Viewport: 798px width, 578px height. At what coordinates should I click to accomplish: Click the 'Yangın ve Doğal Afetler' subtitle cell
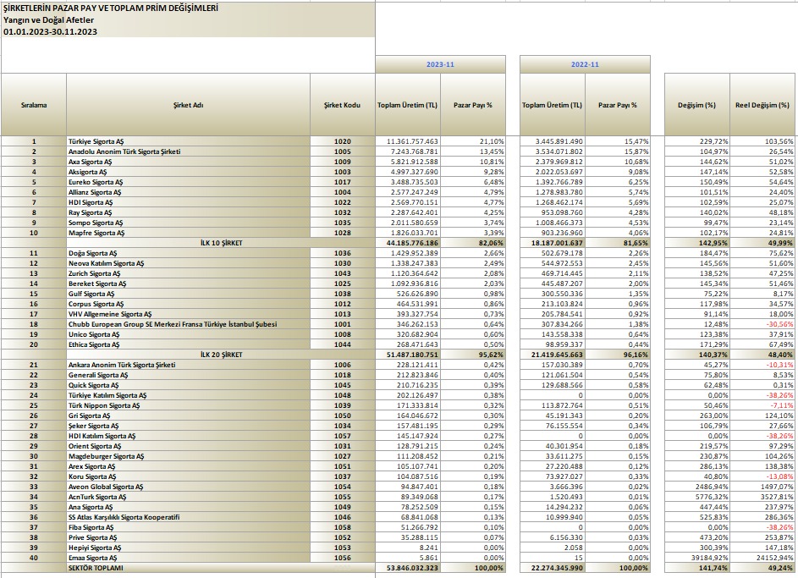188,20
